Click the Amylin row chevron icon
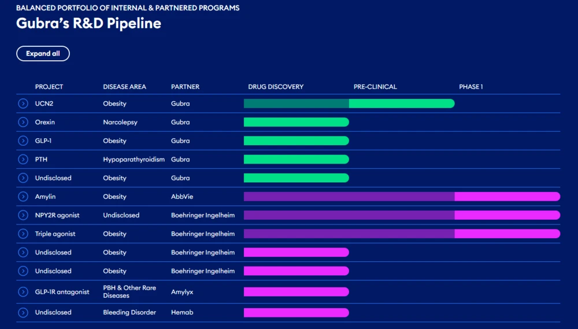Viewport: 578px width, 329px height. [x=23, y=197]
